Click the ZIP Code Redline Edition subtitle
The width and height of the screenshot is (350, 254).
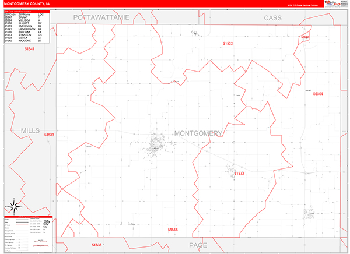[302, 5]
